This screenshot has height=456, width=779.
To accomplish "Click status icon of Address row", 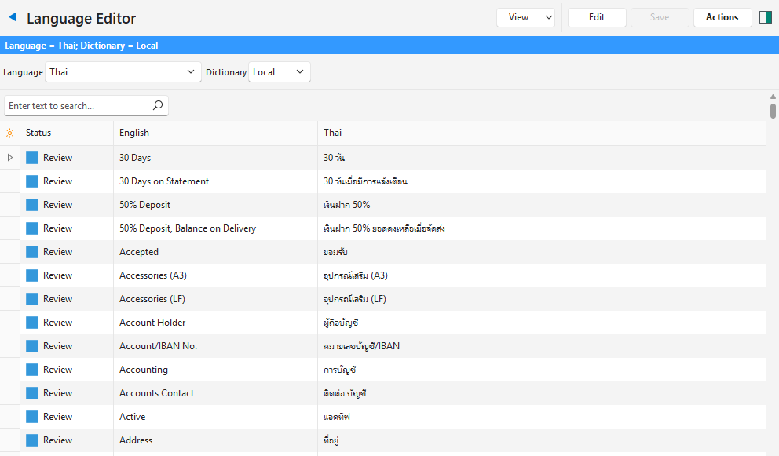I will (32, 440).
